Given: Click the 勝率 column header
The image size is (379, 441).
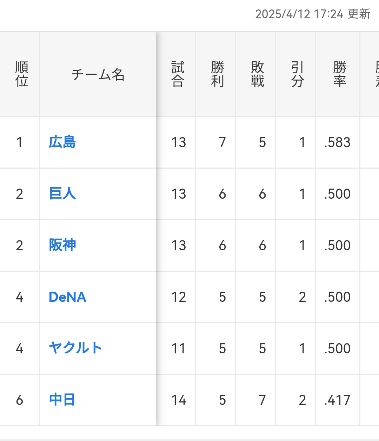Looking at the screenshot, I should (x=339, y=74).
